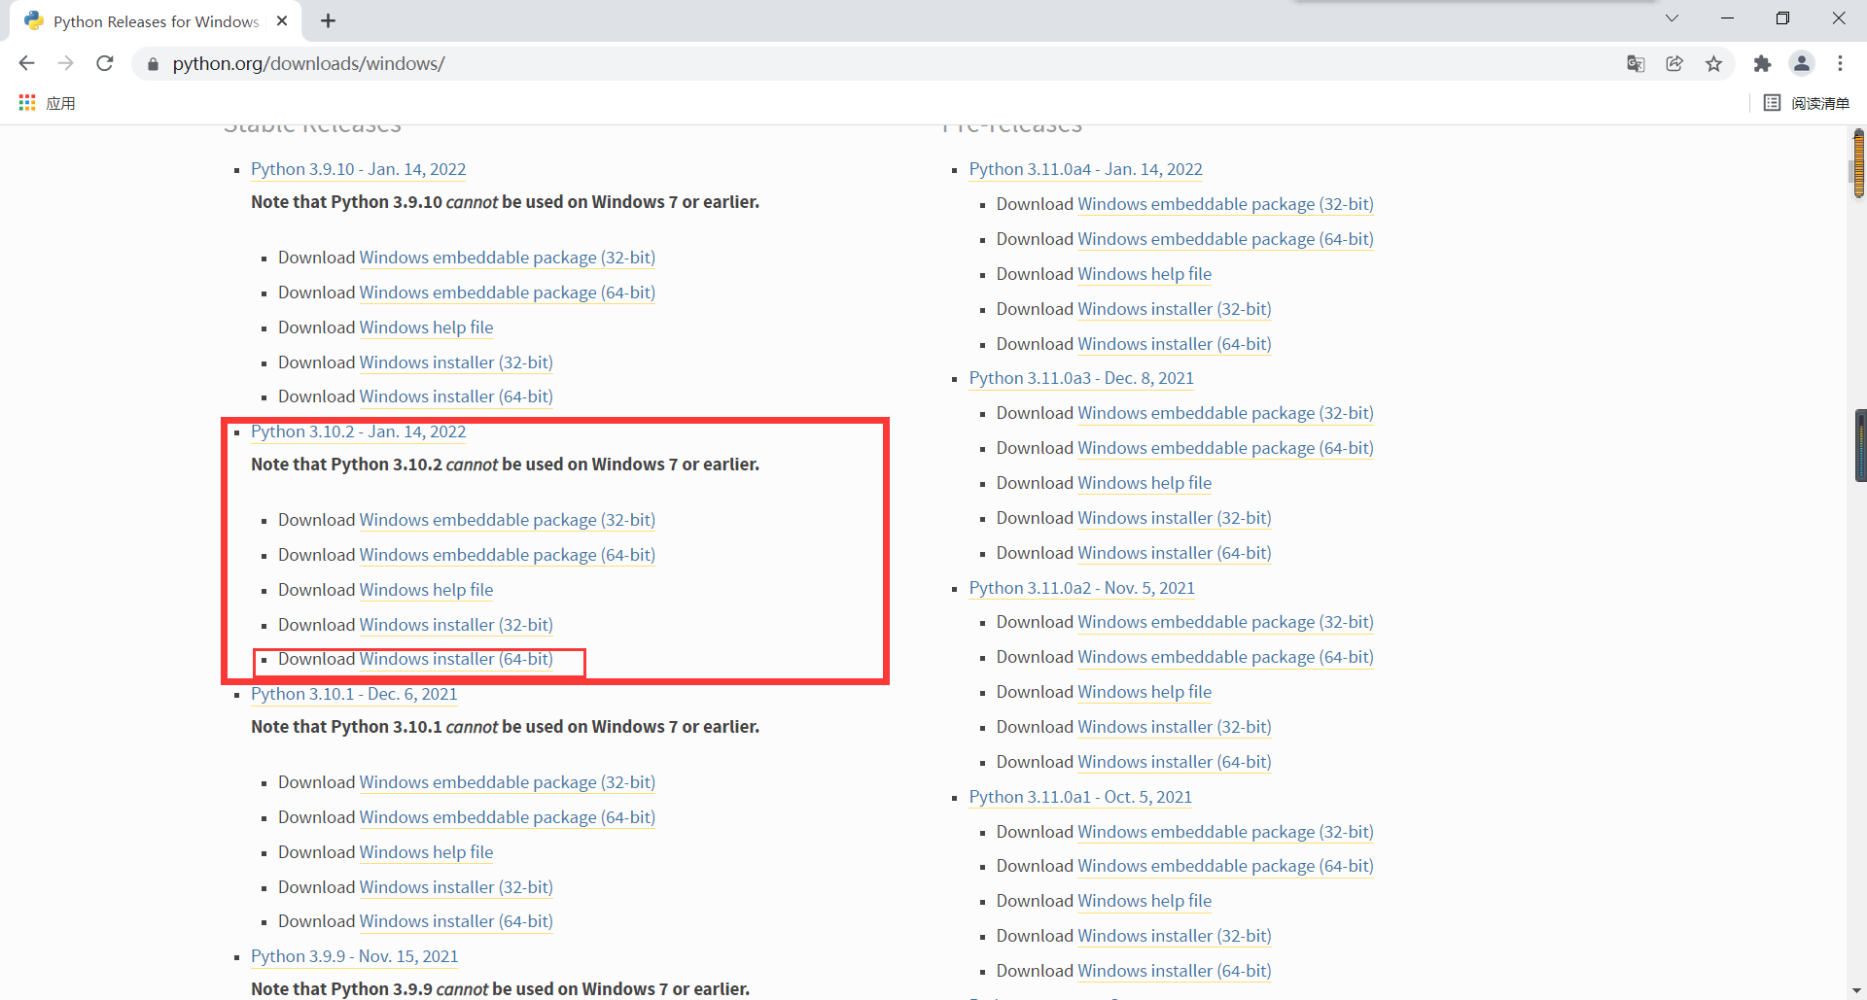Download 3.11.0a4 Windows embeddable package (32-bit)

(x=1225, y=204)
